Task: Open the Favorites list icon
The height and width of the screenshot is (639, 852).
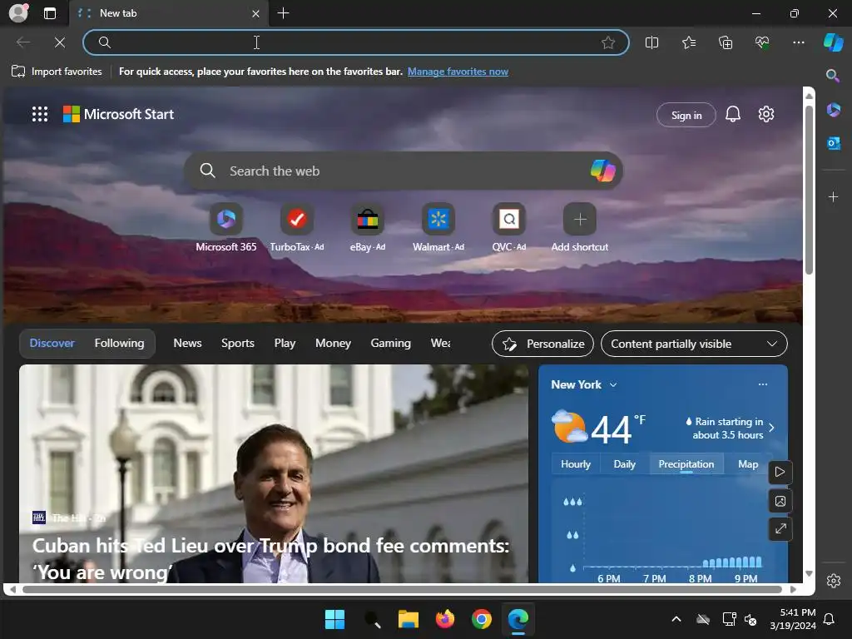Action: (688, 42)
